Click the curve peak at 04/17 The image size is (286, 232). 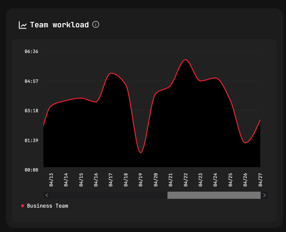(x=111, y=73)
